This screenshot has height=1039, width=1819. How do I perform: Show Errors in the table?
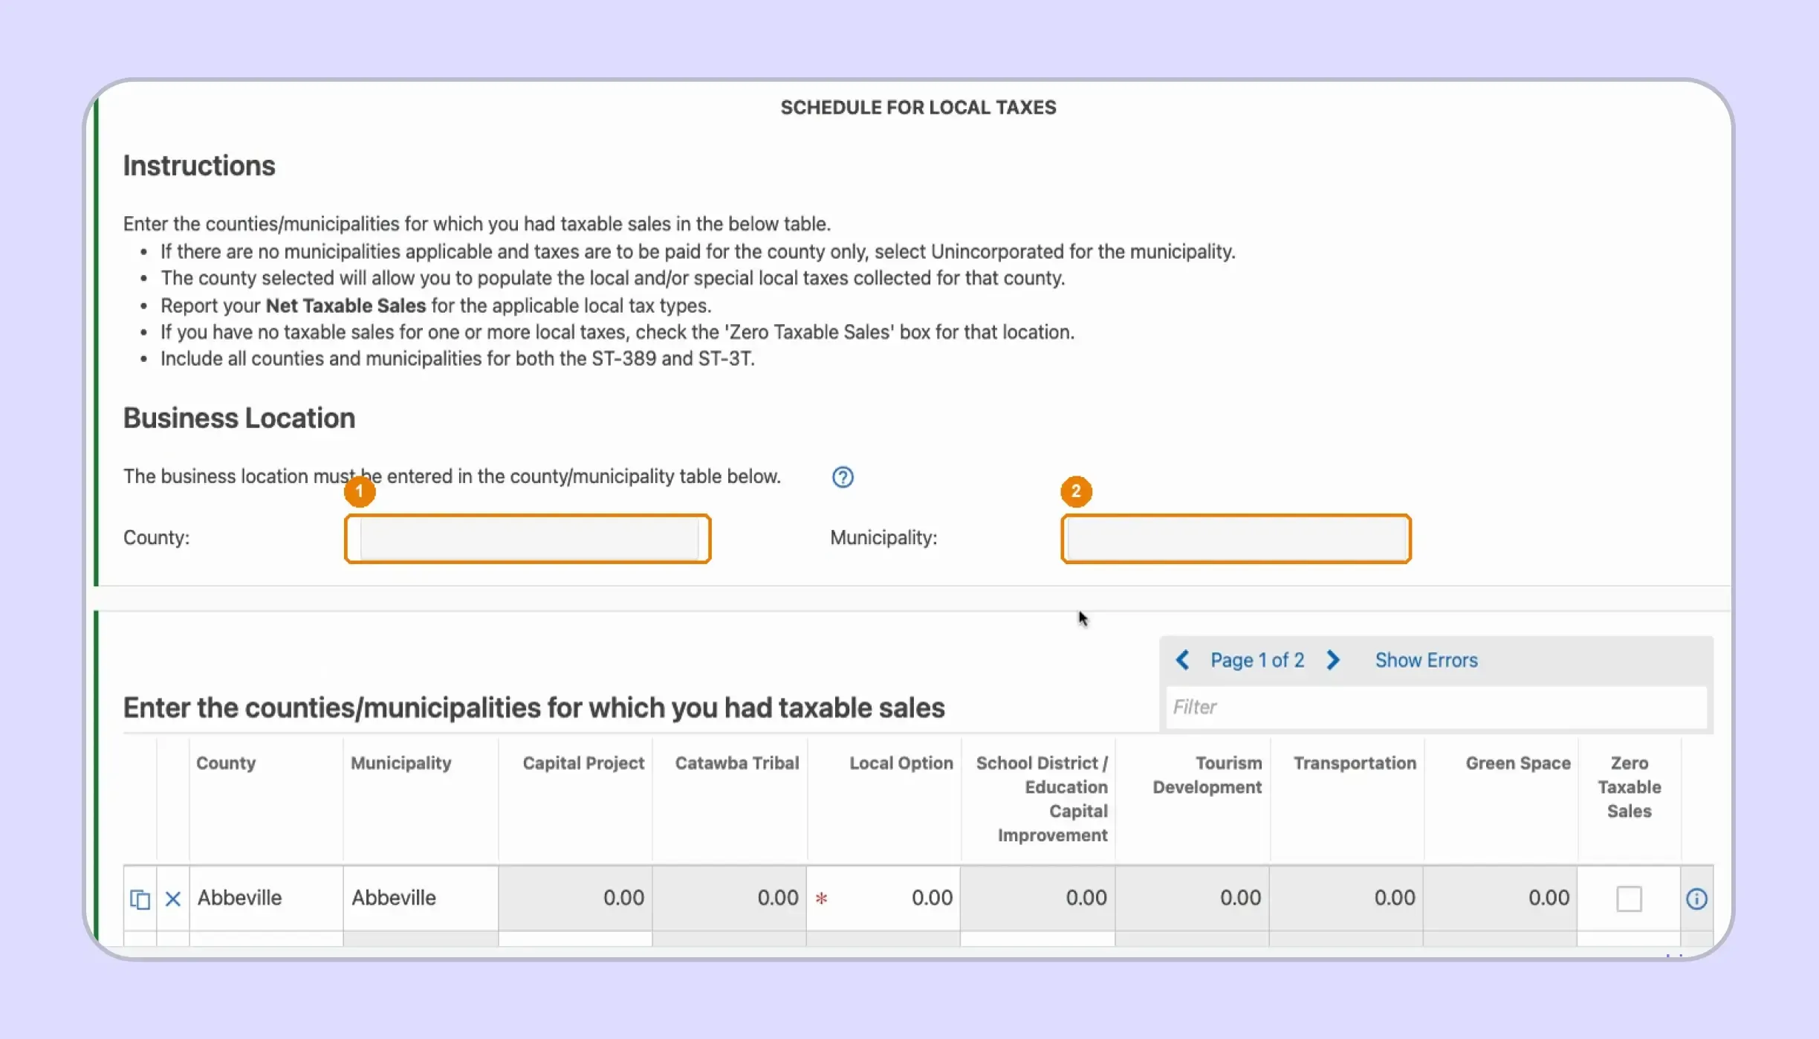tap(1426, 660)
